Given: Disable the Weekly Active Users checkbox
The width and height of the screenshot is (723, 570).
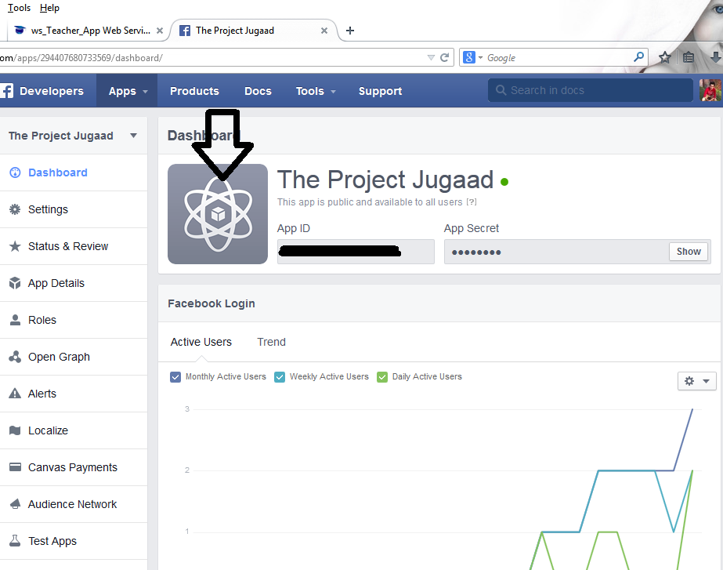Looking at the screenshot, I should [x=280, y=377].
